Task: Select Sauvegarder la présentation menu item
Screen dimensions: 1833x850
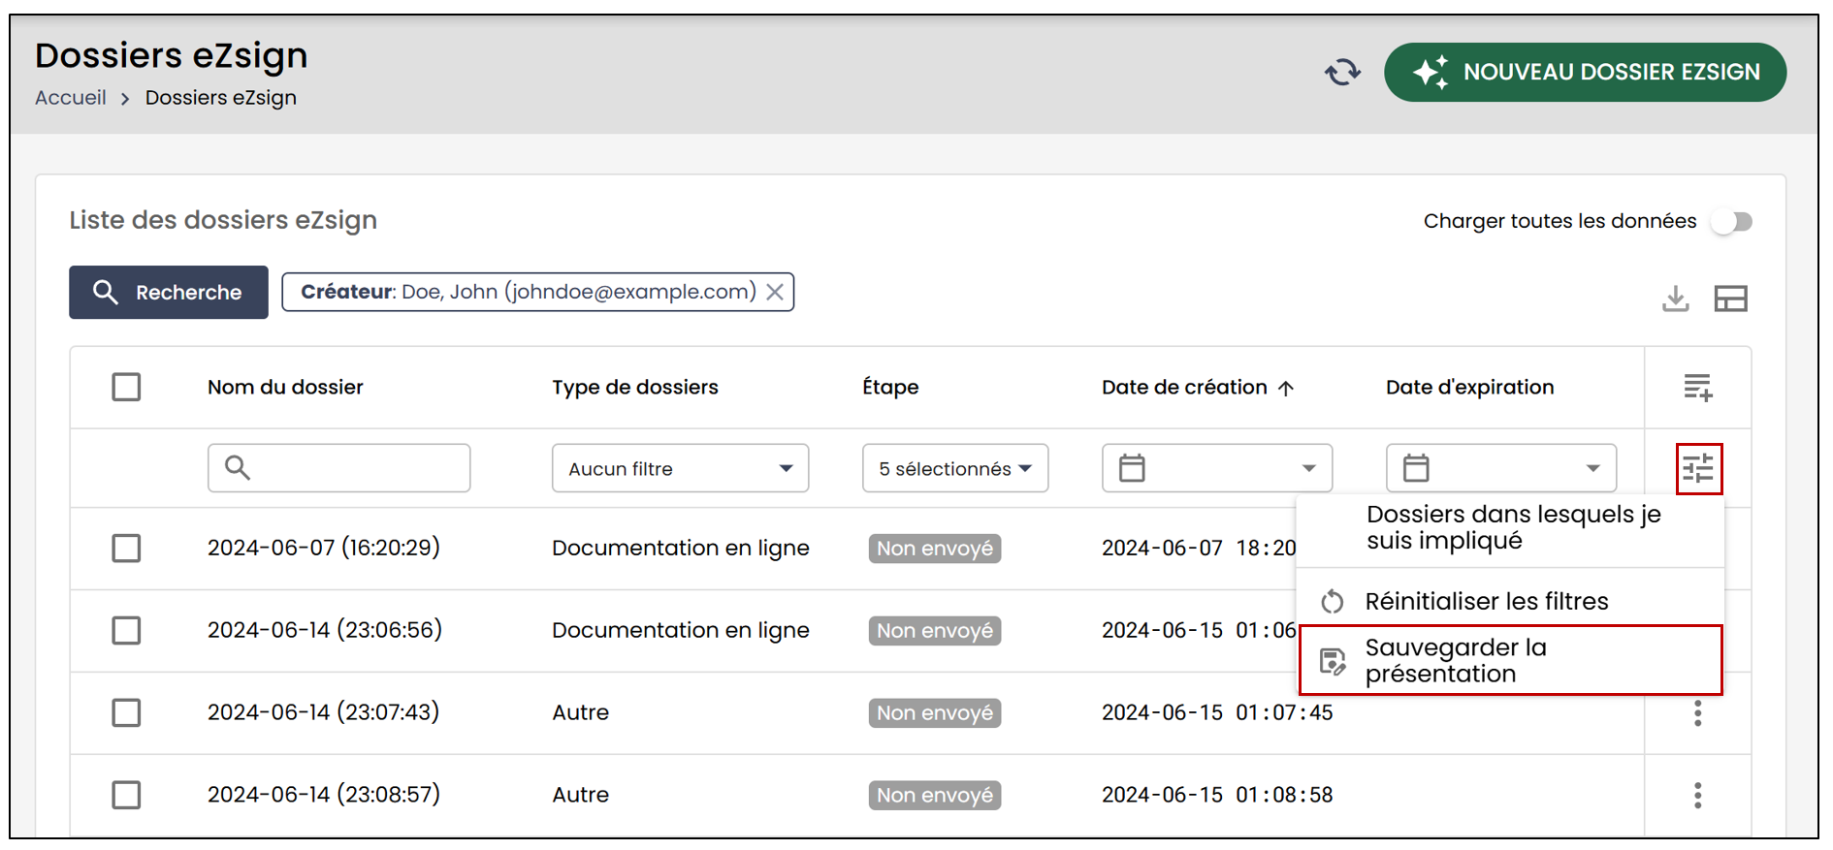Action: [1510, 660]
